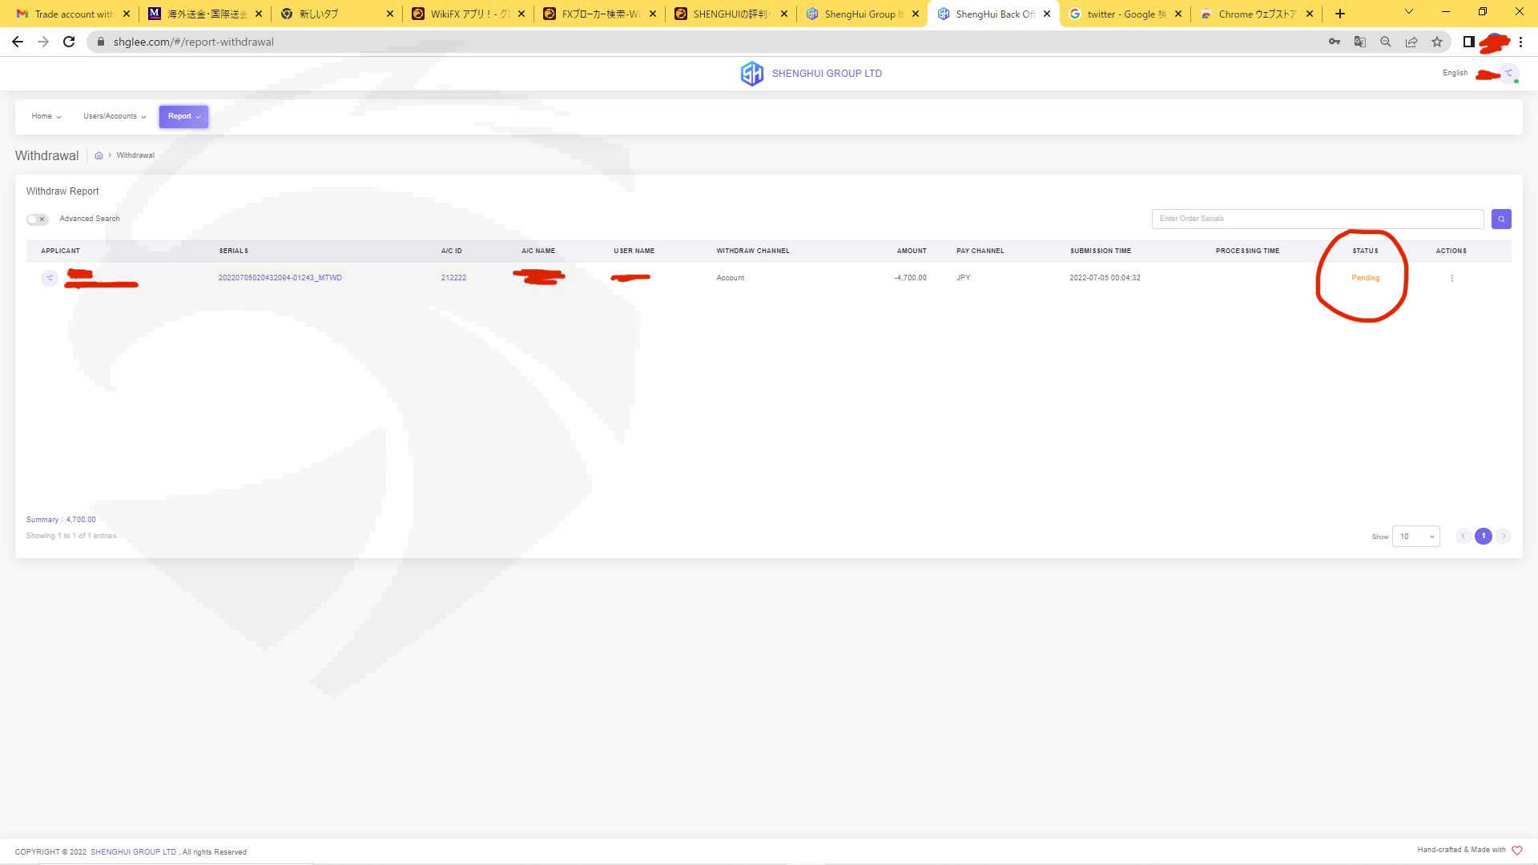Viewport: 1538px width, 865px height.
Task: Click account ID 212222 link
Action: [453, 278]
